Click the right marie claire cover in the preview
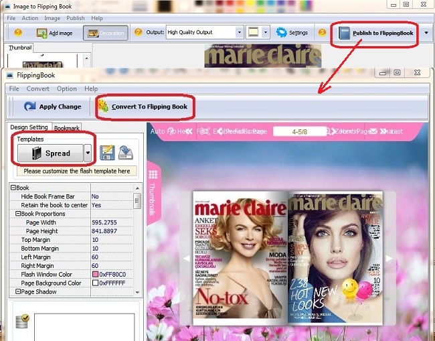The width and height of the screenshot is (435, 341). tap(335, 257)
